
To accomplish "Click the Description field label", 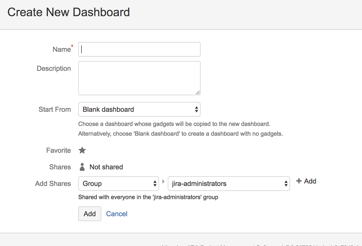I will click(x=54, y=68).
